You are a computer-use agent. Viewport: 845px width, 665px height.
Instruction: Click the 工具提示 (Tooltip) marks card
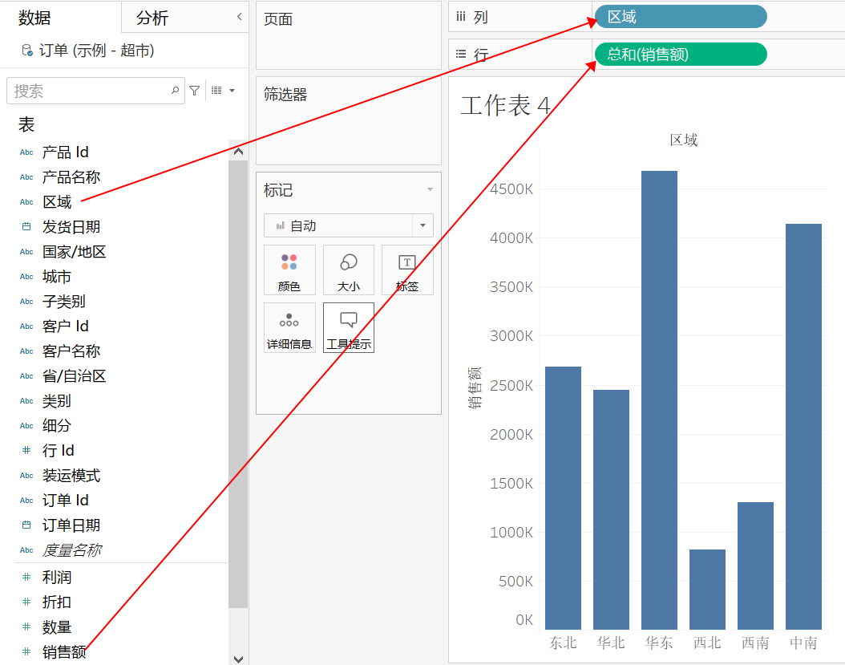point(349,328)
